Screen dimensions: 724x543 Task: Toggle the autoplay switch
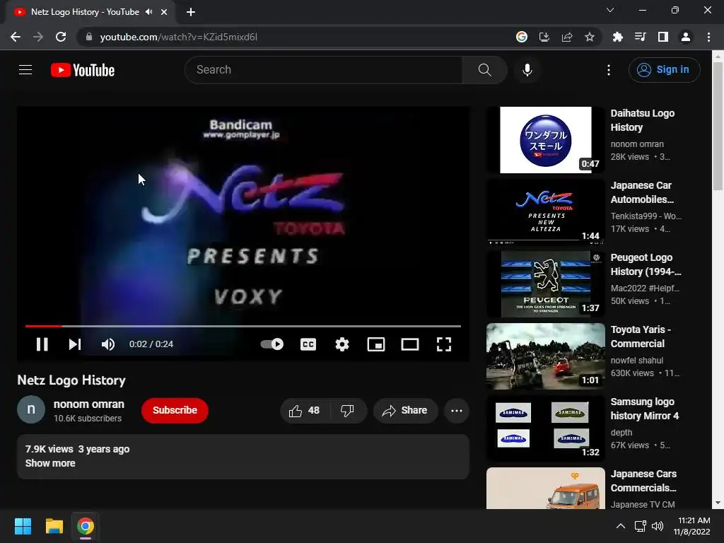point(272,344)
